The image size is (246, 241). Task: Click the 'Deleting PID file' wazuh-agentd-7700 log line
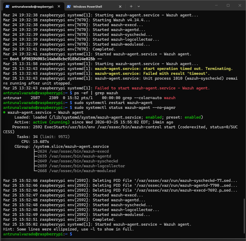pyautogui.click(x=120, y=185)
